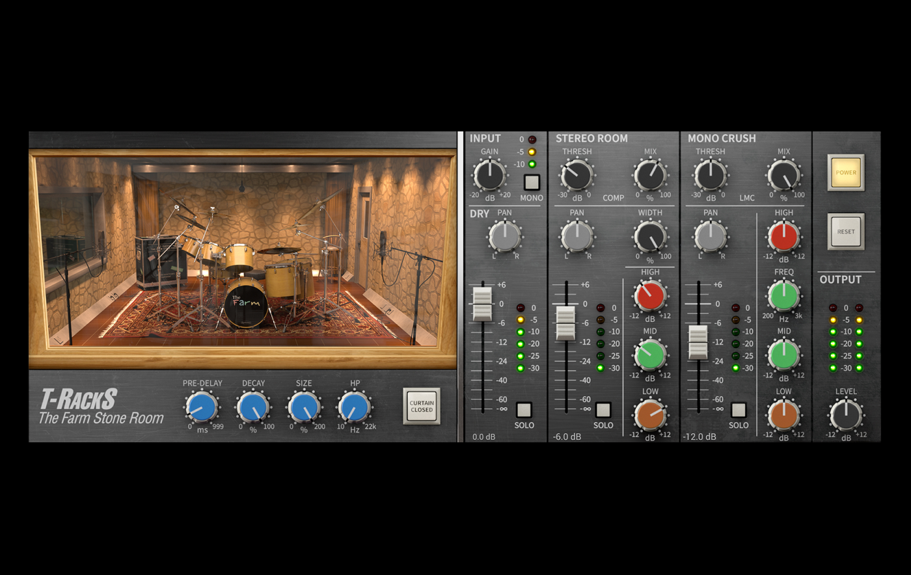Click the STEREO ROOM orange LOW knob
Screen dimensions: 911x575
tap(650, 416)
